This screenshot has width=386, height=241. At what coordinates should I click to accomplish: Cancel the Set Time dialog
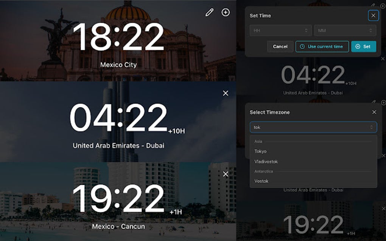pos(280,46)
